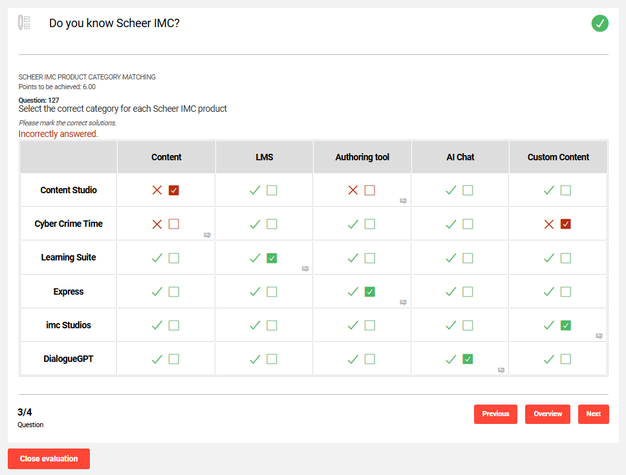Toggle imc Studios Authoring tool checkbox
The height and width of the screenshot is (475, 626).
pyautogui.click(x=370, y=325)
